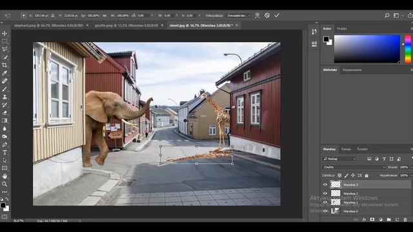Viewport: 413px width, 232px height.
Task: Create a new layer group folder
Action: [x=388, y=219]
